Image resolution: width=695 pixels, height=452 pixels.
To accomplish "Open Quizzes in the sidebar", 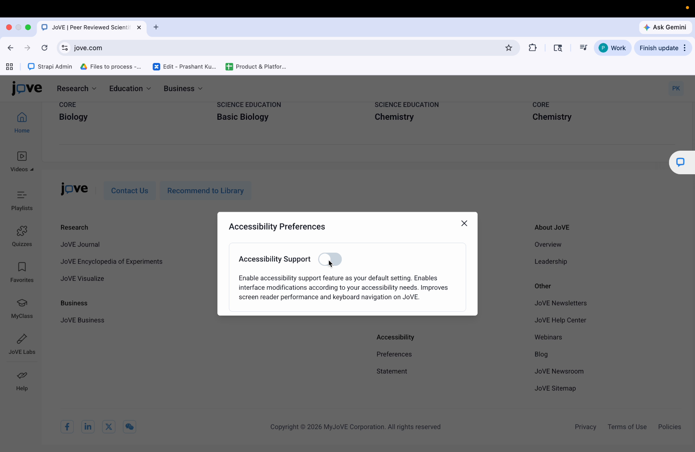I will point(22,236).
